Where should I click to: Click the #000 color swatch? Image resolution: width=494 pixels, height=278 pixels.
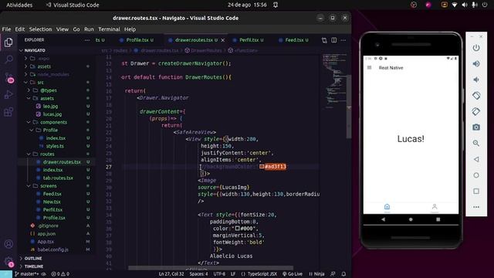(x=238, y=229)
